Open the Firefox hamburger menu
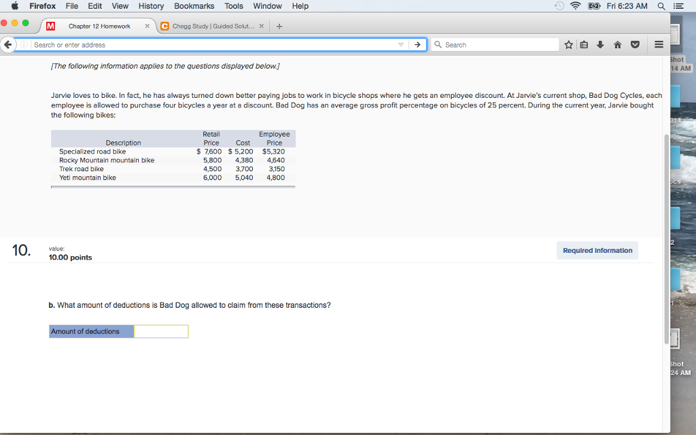Viewport: 696px width, 435px height. [659, 44]
